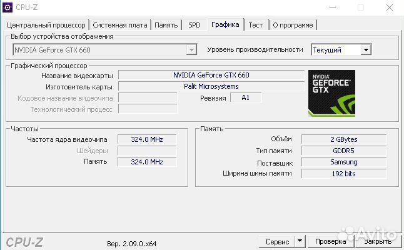Click the memory size 2 GBytes field
This screenshot has height=250, width=404.
click(x=345, y=139)
